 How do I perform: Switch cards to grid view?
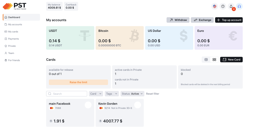(214, 60)
